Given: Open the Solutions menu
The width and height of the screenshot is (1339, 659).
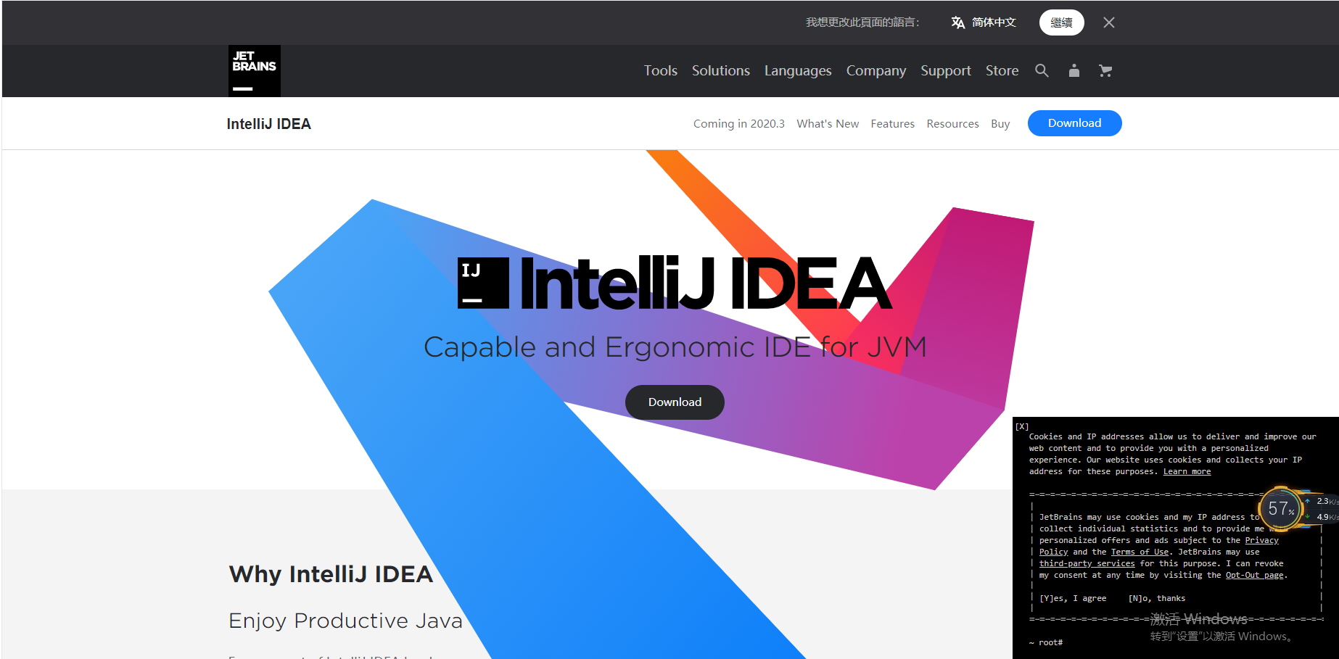Looking at the screenshot, I should [x=721, y=70].
